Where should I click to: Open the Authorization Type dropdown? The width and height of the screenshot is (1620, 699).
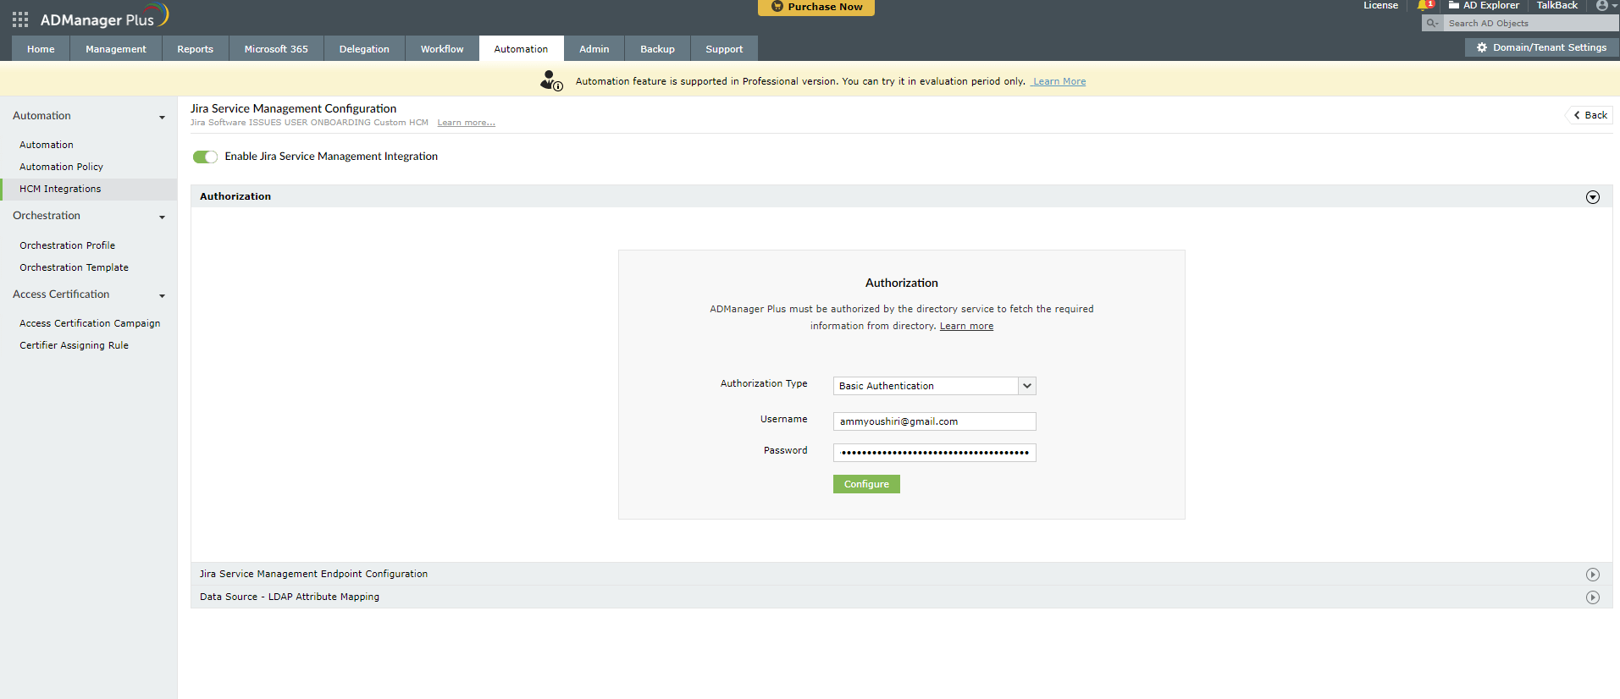point(934,386)
